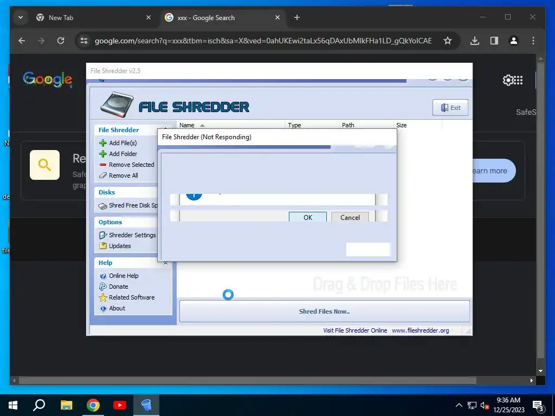Sort the file list by Name column
This screenshot has width=555, height=416.
click(186, 125)
